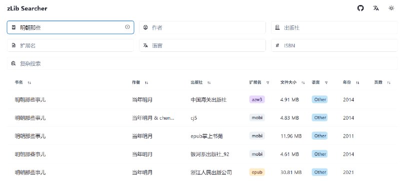Viewport: 400px width, 181px height.
Task: Click the complex search magnifier icon
Action: [13, 63]
